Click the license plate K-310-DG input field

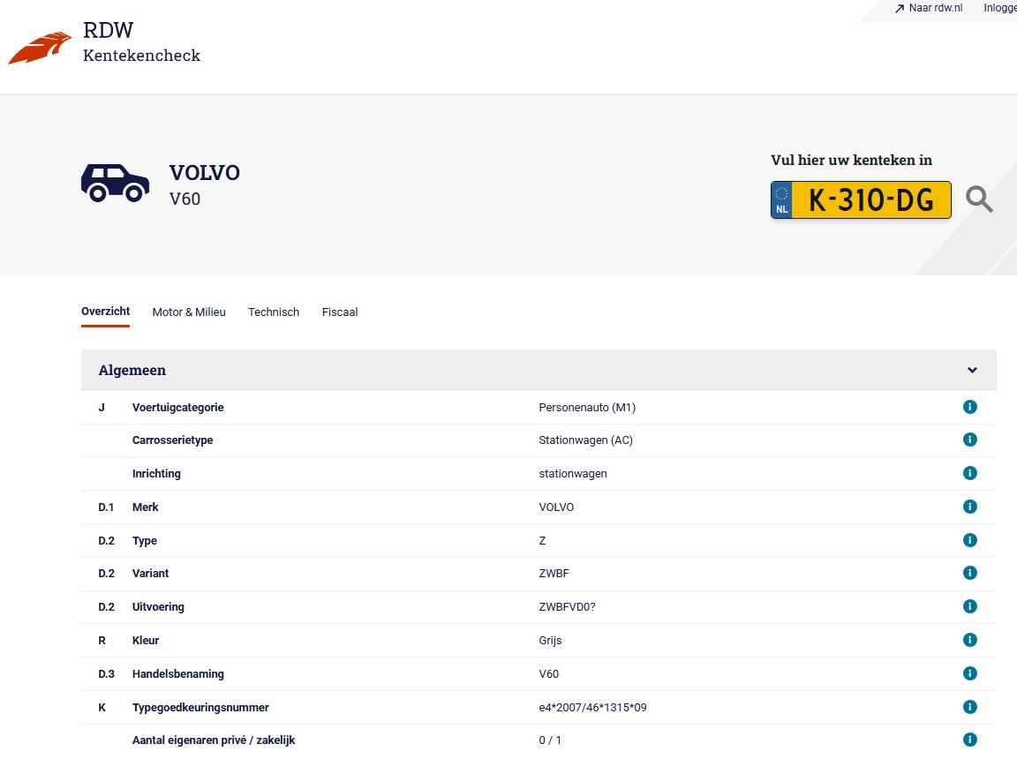[870, 200]
